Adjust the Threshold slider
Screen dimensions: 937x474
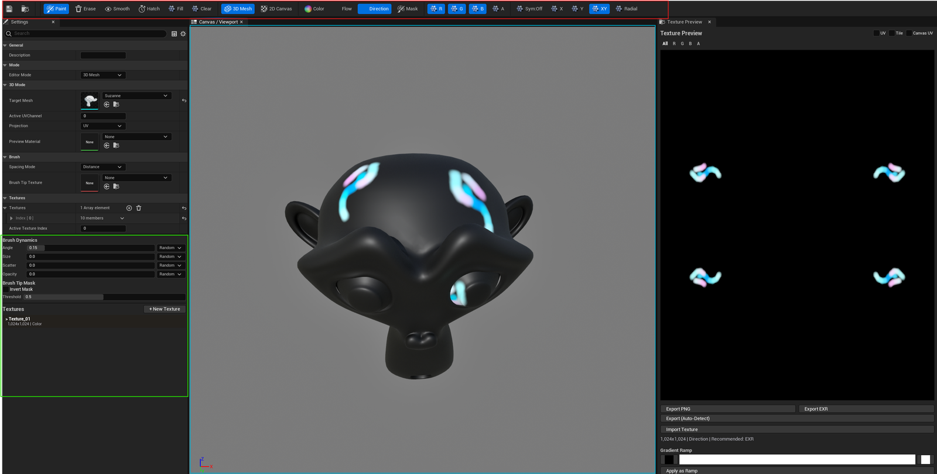(105, 297)
